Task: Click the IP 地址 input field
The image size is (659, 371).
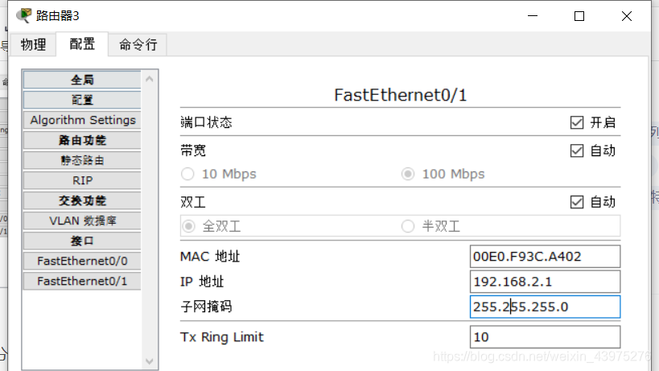Action: click(x=545, y=282)
